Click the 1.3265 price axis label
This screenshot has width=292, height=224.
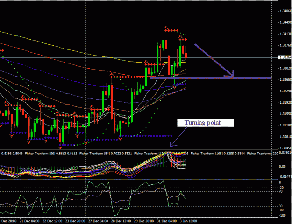[x=285, y=80]
